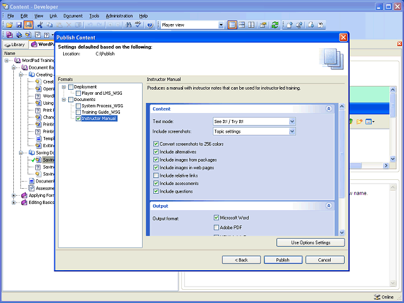This screenshot has height=303, width=404.
Task: Click the Applying Form module icon in tree
Action: tap(24, 195)
